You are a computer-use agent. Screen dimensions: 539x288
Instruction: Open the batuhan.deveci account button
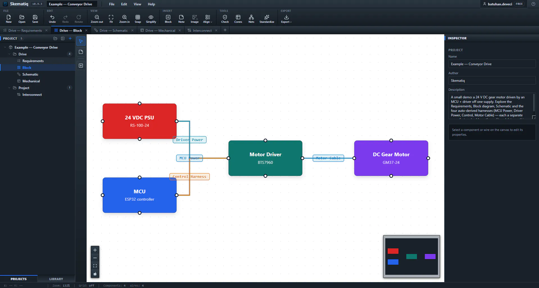coord(504,4)
